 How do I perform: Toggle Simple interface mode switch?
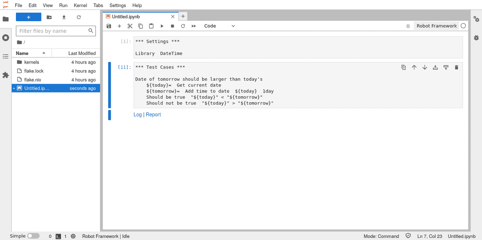click(x=33, y=236)
